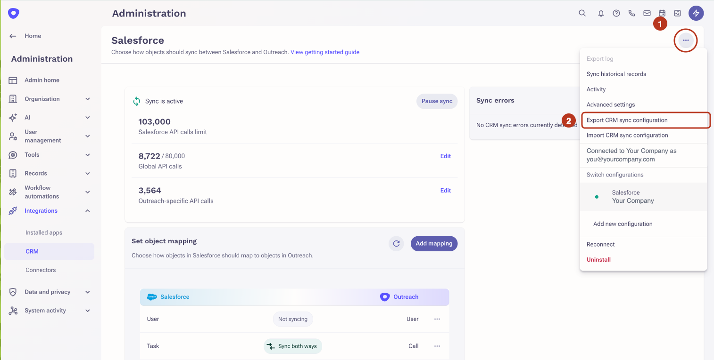The width and height of the screenshot is (714, 360).
Task: Open three-dot menu for User mapping row
Action: pyautogui.click(x=437, y=319)
